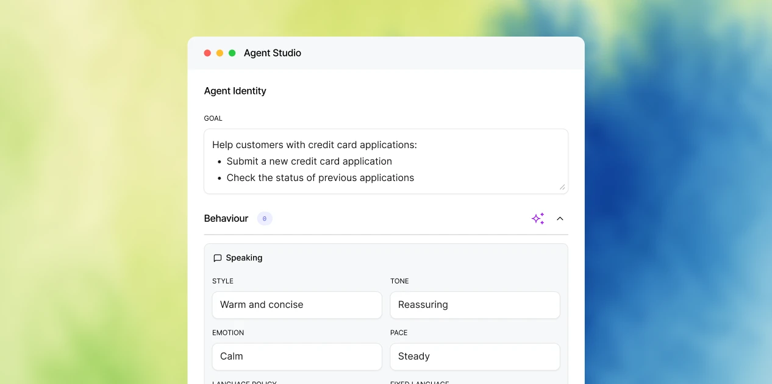Select the Tone field showing Reassuring
The image size is (772, 384).
[475, 305]
